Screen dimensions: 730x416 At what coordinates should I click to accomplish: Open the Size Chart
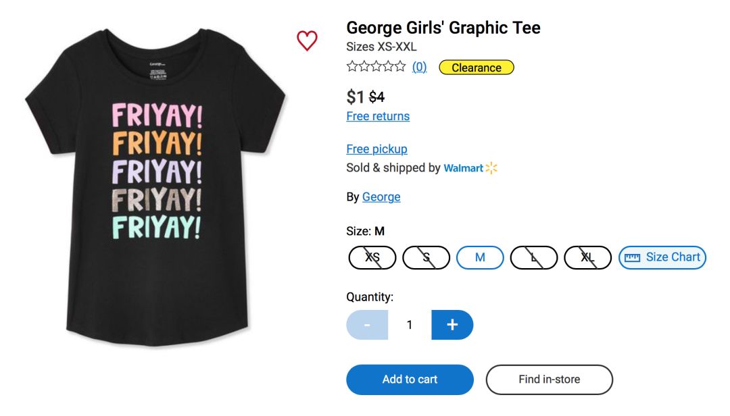point(662,257)
